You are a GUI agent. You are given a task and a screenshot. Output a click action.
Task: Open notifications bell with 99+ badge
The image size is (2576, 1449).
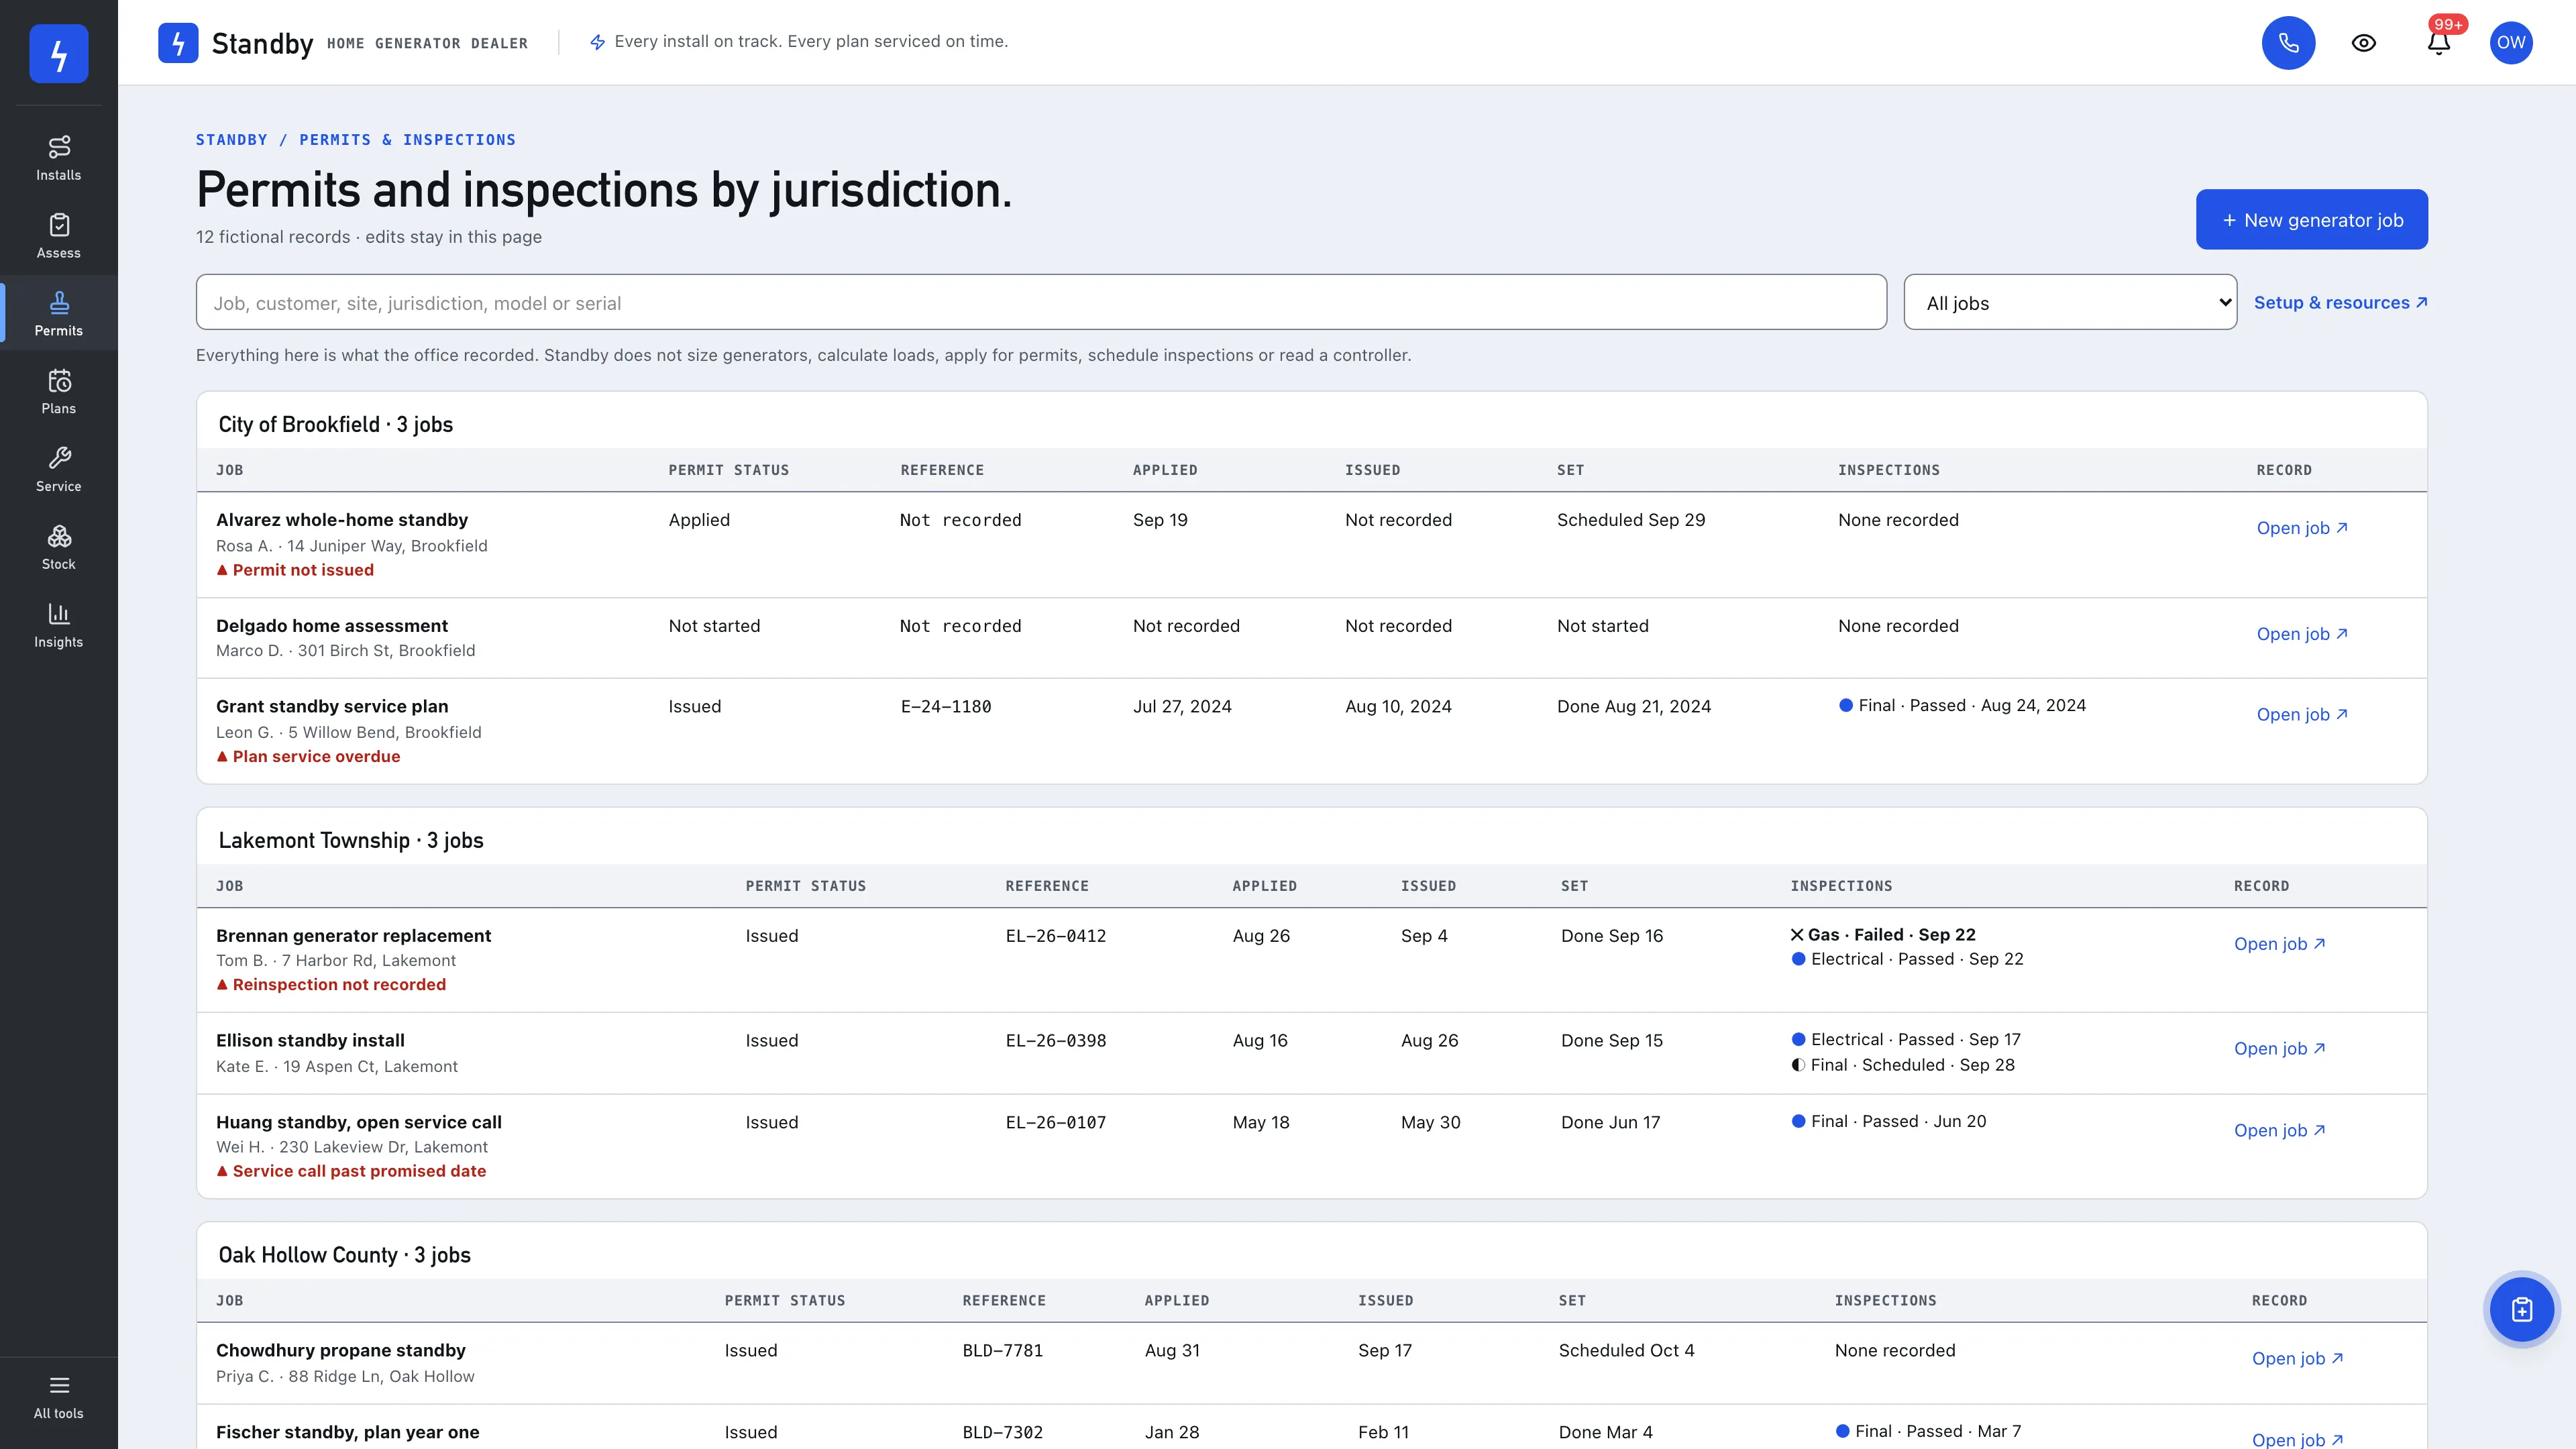tap(2439, 43)
